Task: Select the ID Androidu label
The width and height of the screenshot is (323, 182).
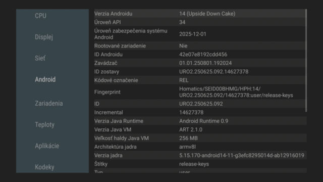Action: click(109, 55)
